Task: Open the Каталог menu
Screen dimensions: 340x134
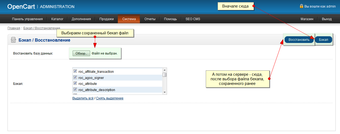Action: click(57, 19)
